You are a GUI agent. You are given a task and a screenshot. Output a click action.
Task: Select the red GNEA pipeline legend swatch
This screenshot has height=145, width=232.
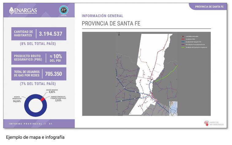tap(183, 39)
